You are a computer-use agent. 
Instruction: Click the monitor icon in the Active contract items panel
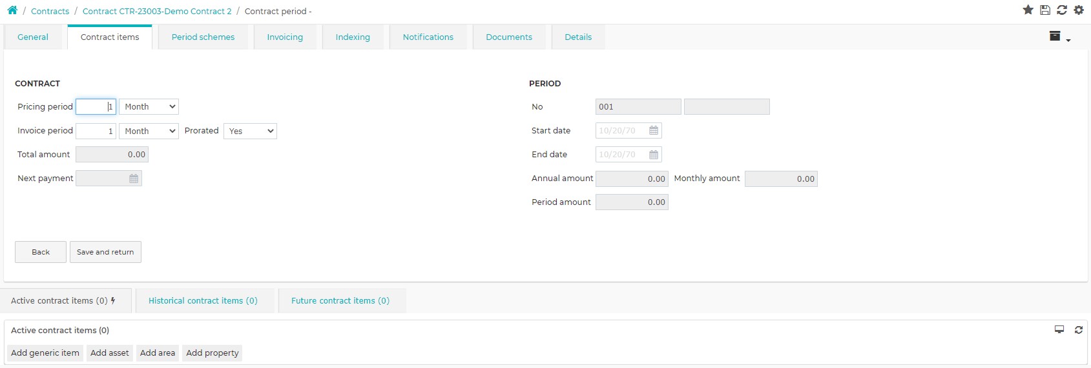coord(1059,329)
